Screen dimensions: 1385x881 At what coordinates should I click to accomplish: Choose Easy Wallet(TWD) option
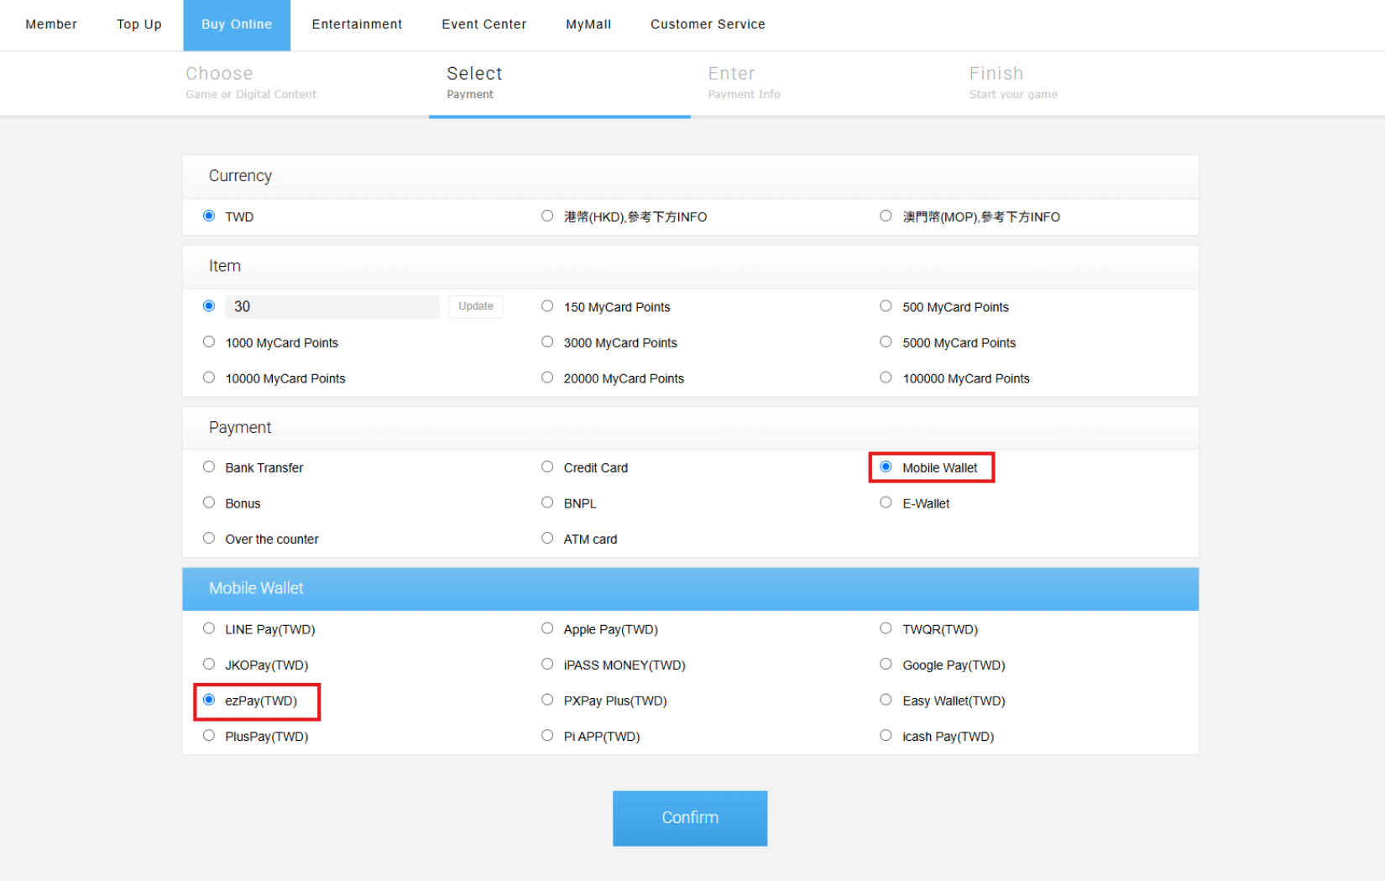pyautogui.click(x=886, y=700)
